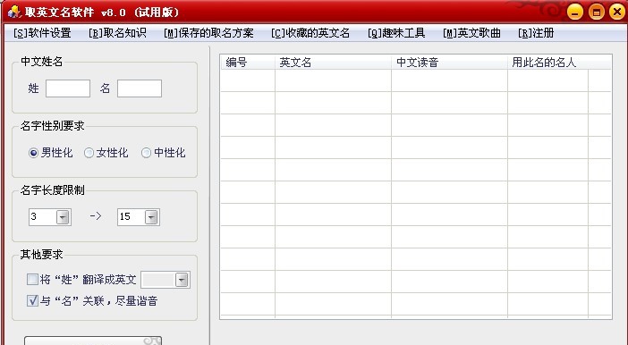Screen dimensions: 628x345
Task: Open the [S]软件设置 menu
Action: click(x=42, y=33)
